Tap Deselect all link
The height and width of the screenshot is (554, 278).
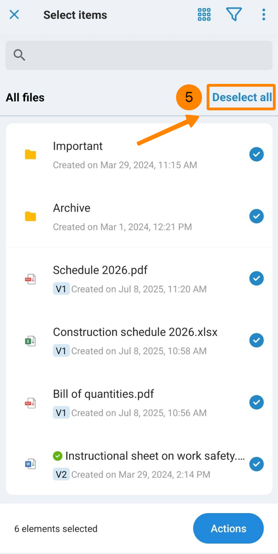pos(242,97)
